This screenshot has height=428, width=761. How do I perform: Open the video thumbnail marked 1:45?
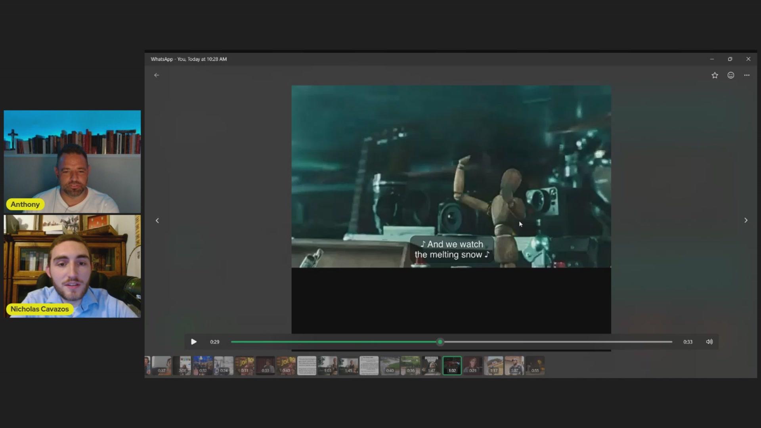348,365
